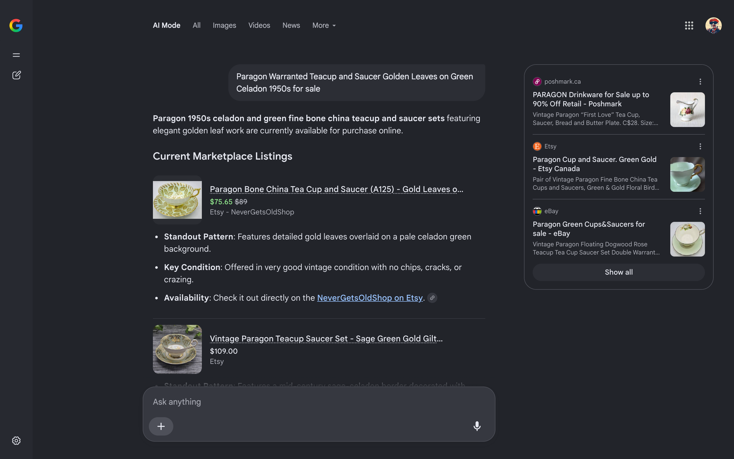Open options menu for Etsy result
This screenshot has width=734, height=459.
coord(700,146)
